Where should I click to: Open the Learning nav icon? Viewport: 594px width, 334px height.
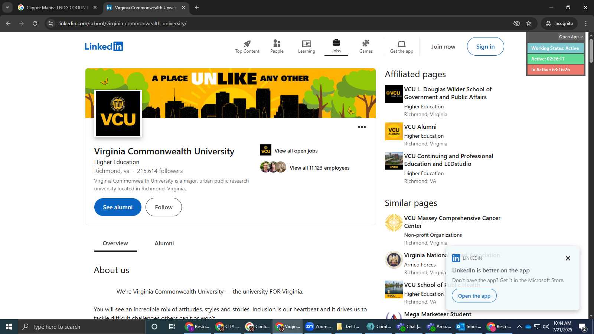click(306, 43)
